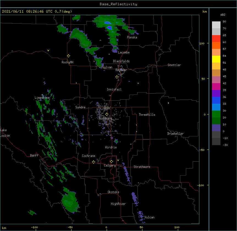Image resolution: width=237 pixels, height=231 pixels.
Task: Select the blue 33-36 dBZ legend swatch
Action: click(x=216, y=100)
